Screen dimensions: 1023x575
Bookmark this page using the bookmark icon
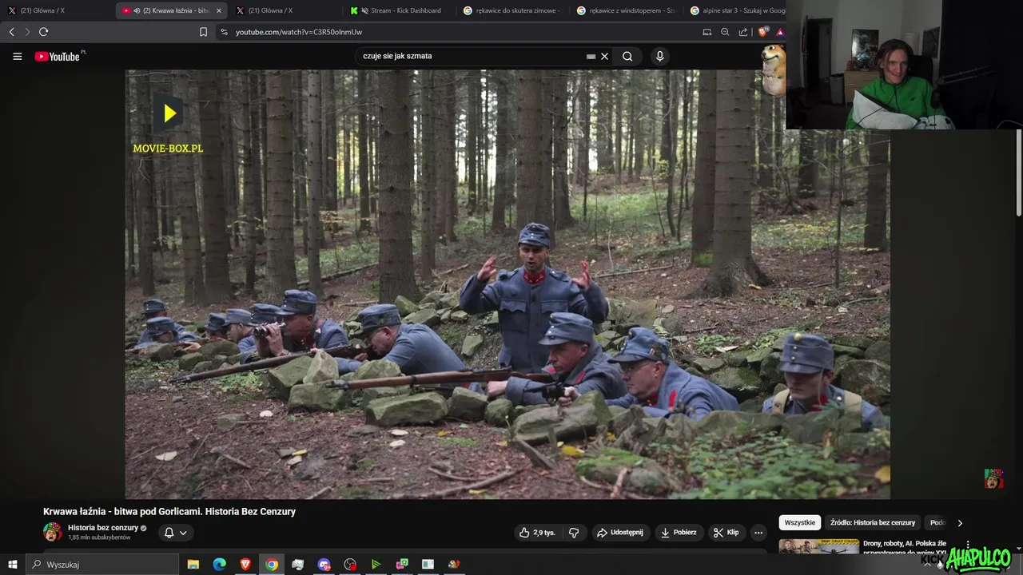[x=203, y=32]
